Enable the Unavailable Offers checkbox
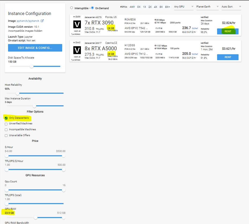 [6, 136]
